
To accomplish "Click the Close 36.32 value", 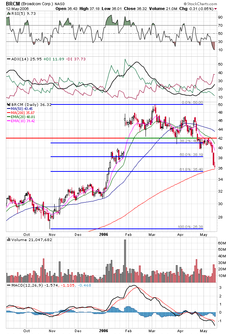I will click(135, 9).
